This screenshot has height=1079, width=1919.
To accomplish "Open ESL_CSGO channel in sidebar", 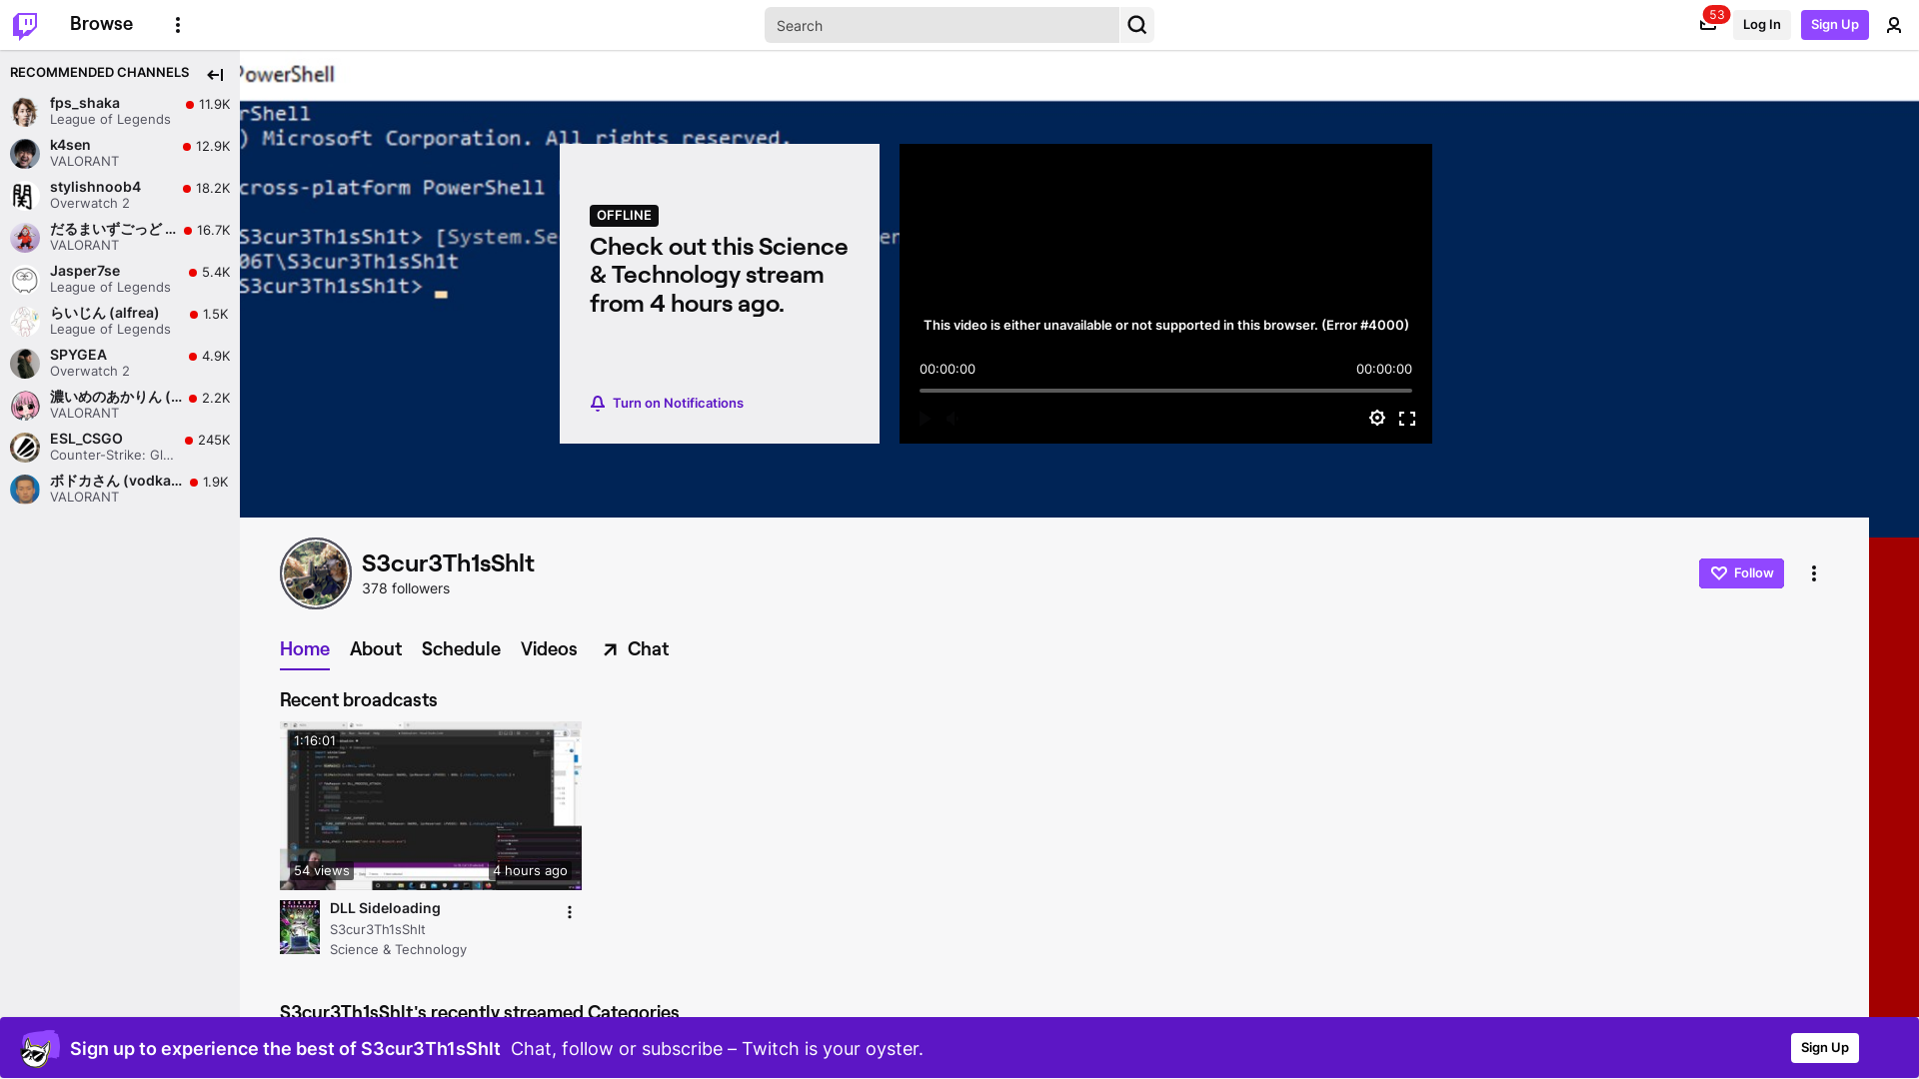I will tap(120, 447).
